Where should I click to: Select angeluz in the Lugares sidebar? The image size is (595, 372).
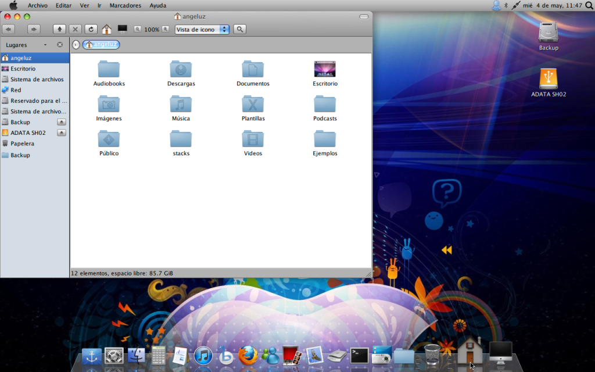pos(34,58)
